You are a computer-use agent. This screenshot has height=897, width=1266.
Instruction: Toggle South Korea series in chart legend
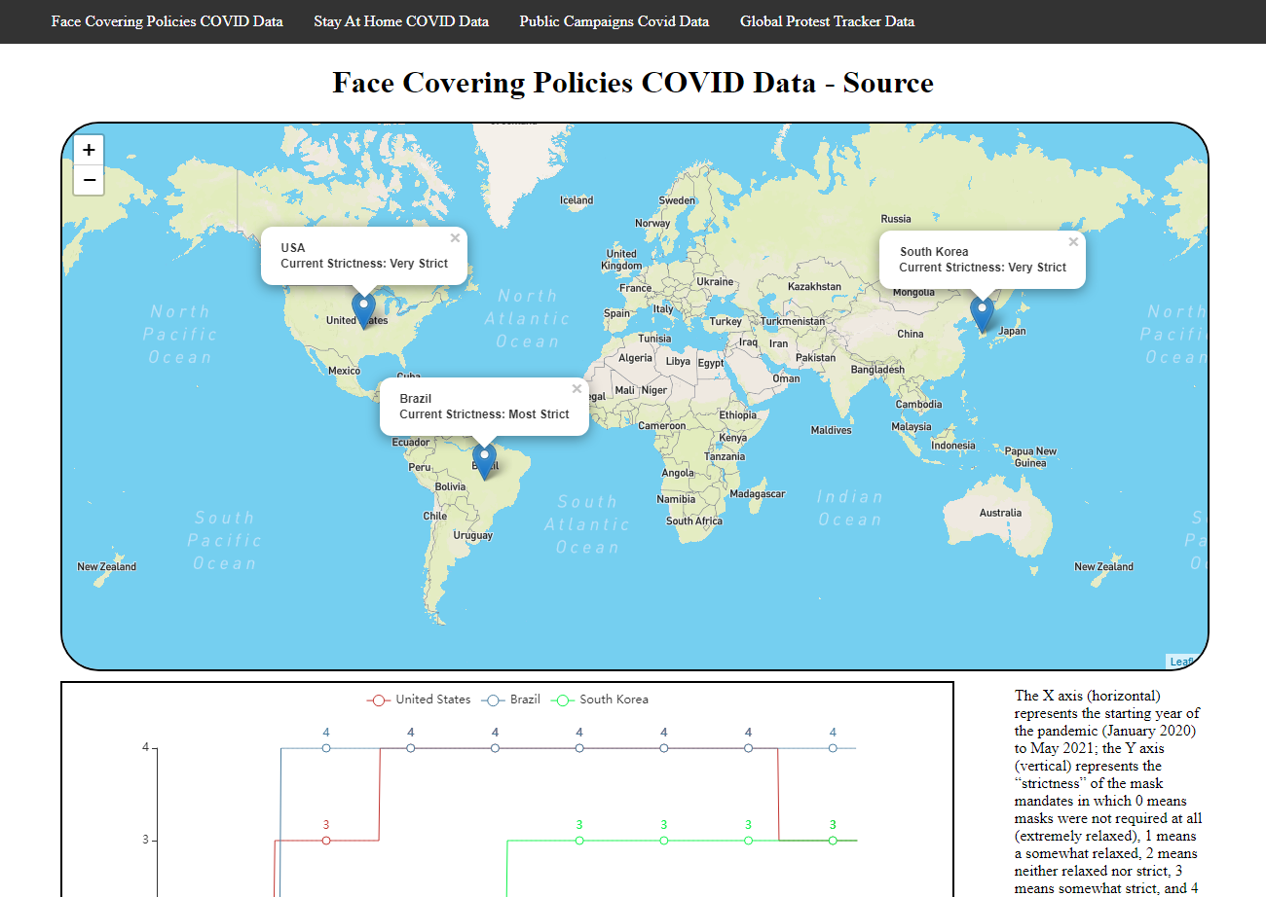(600, 700)
